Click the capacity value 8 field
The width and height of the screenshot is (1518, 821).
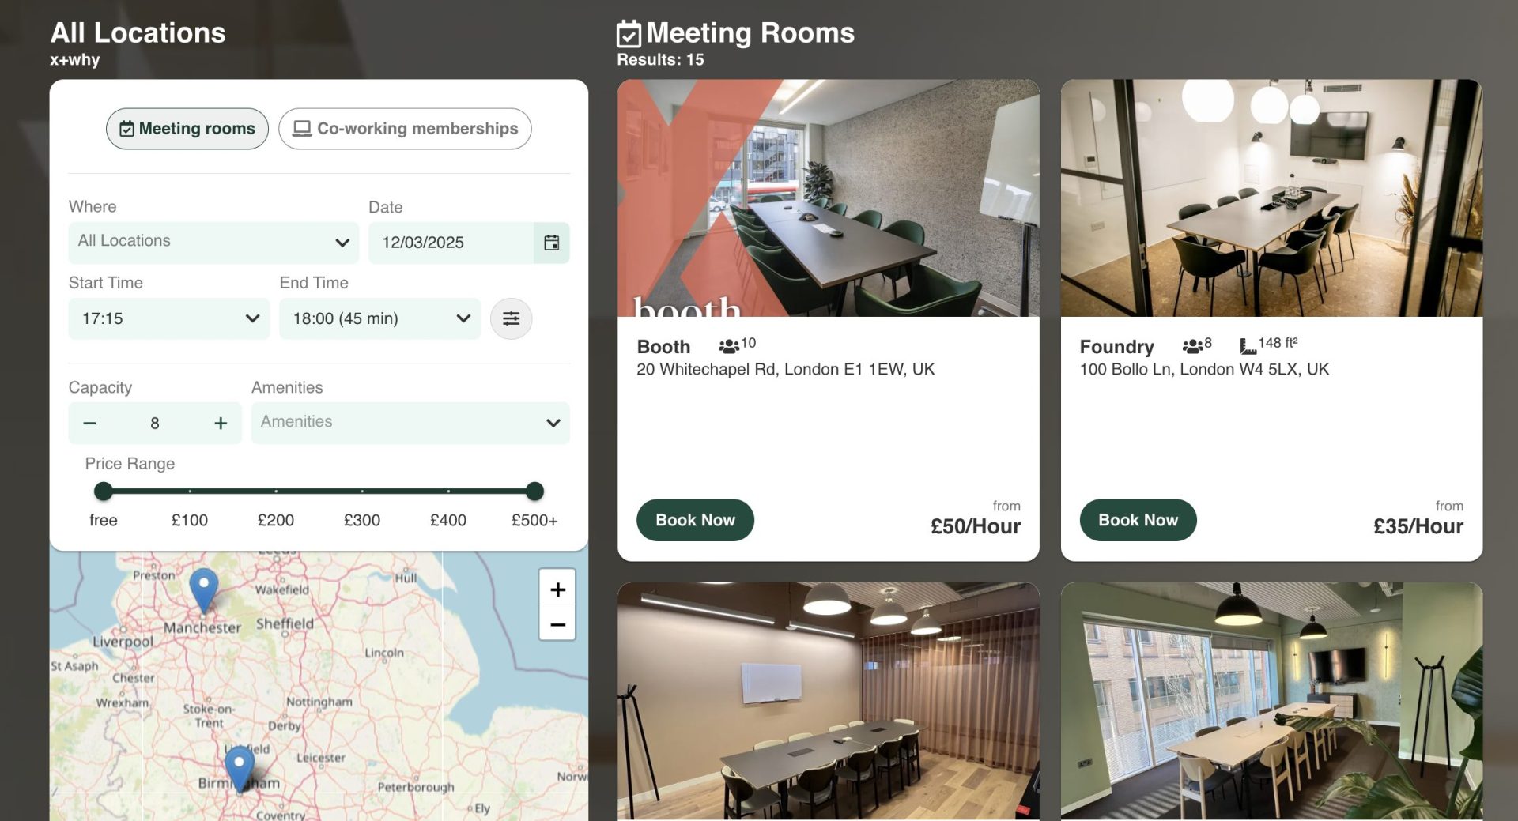[x=155, y=424]
